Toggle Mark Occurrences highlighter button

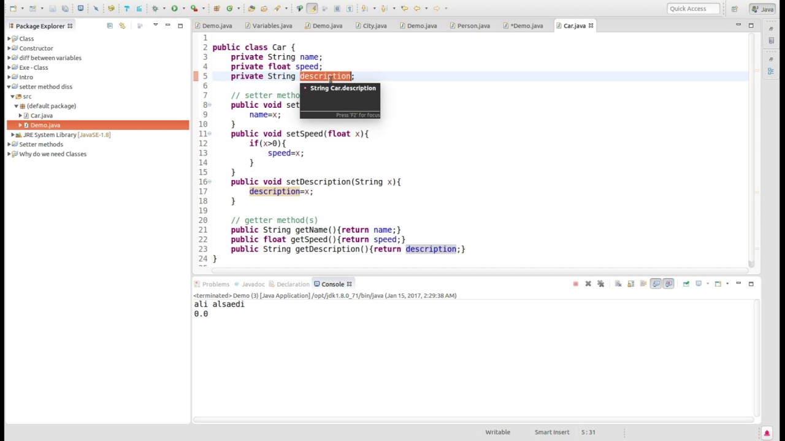tap(312, 9)
